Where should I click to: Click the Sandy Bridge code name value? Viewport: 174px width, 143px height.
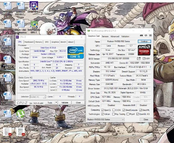pyautogui.click(x=39, y=51)
